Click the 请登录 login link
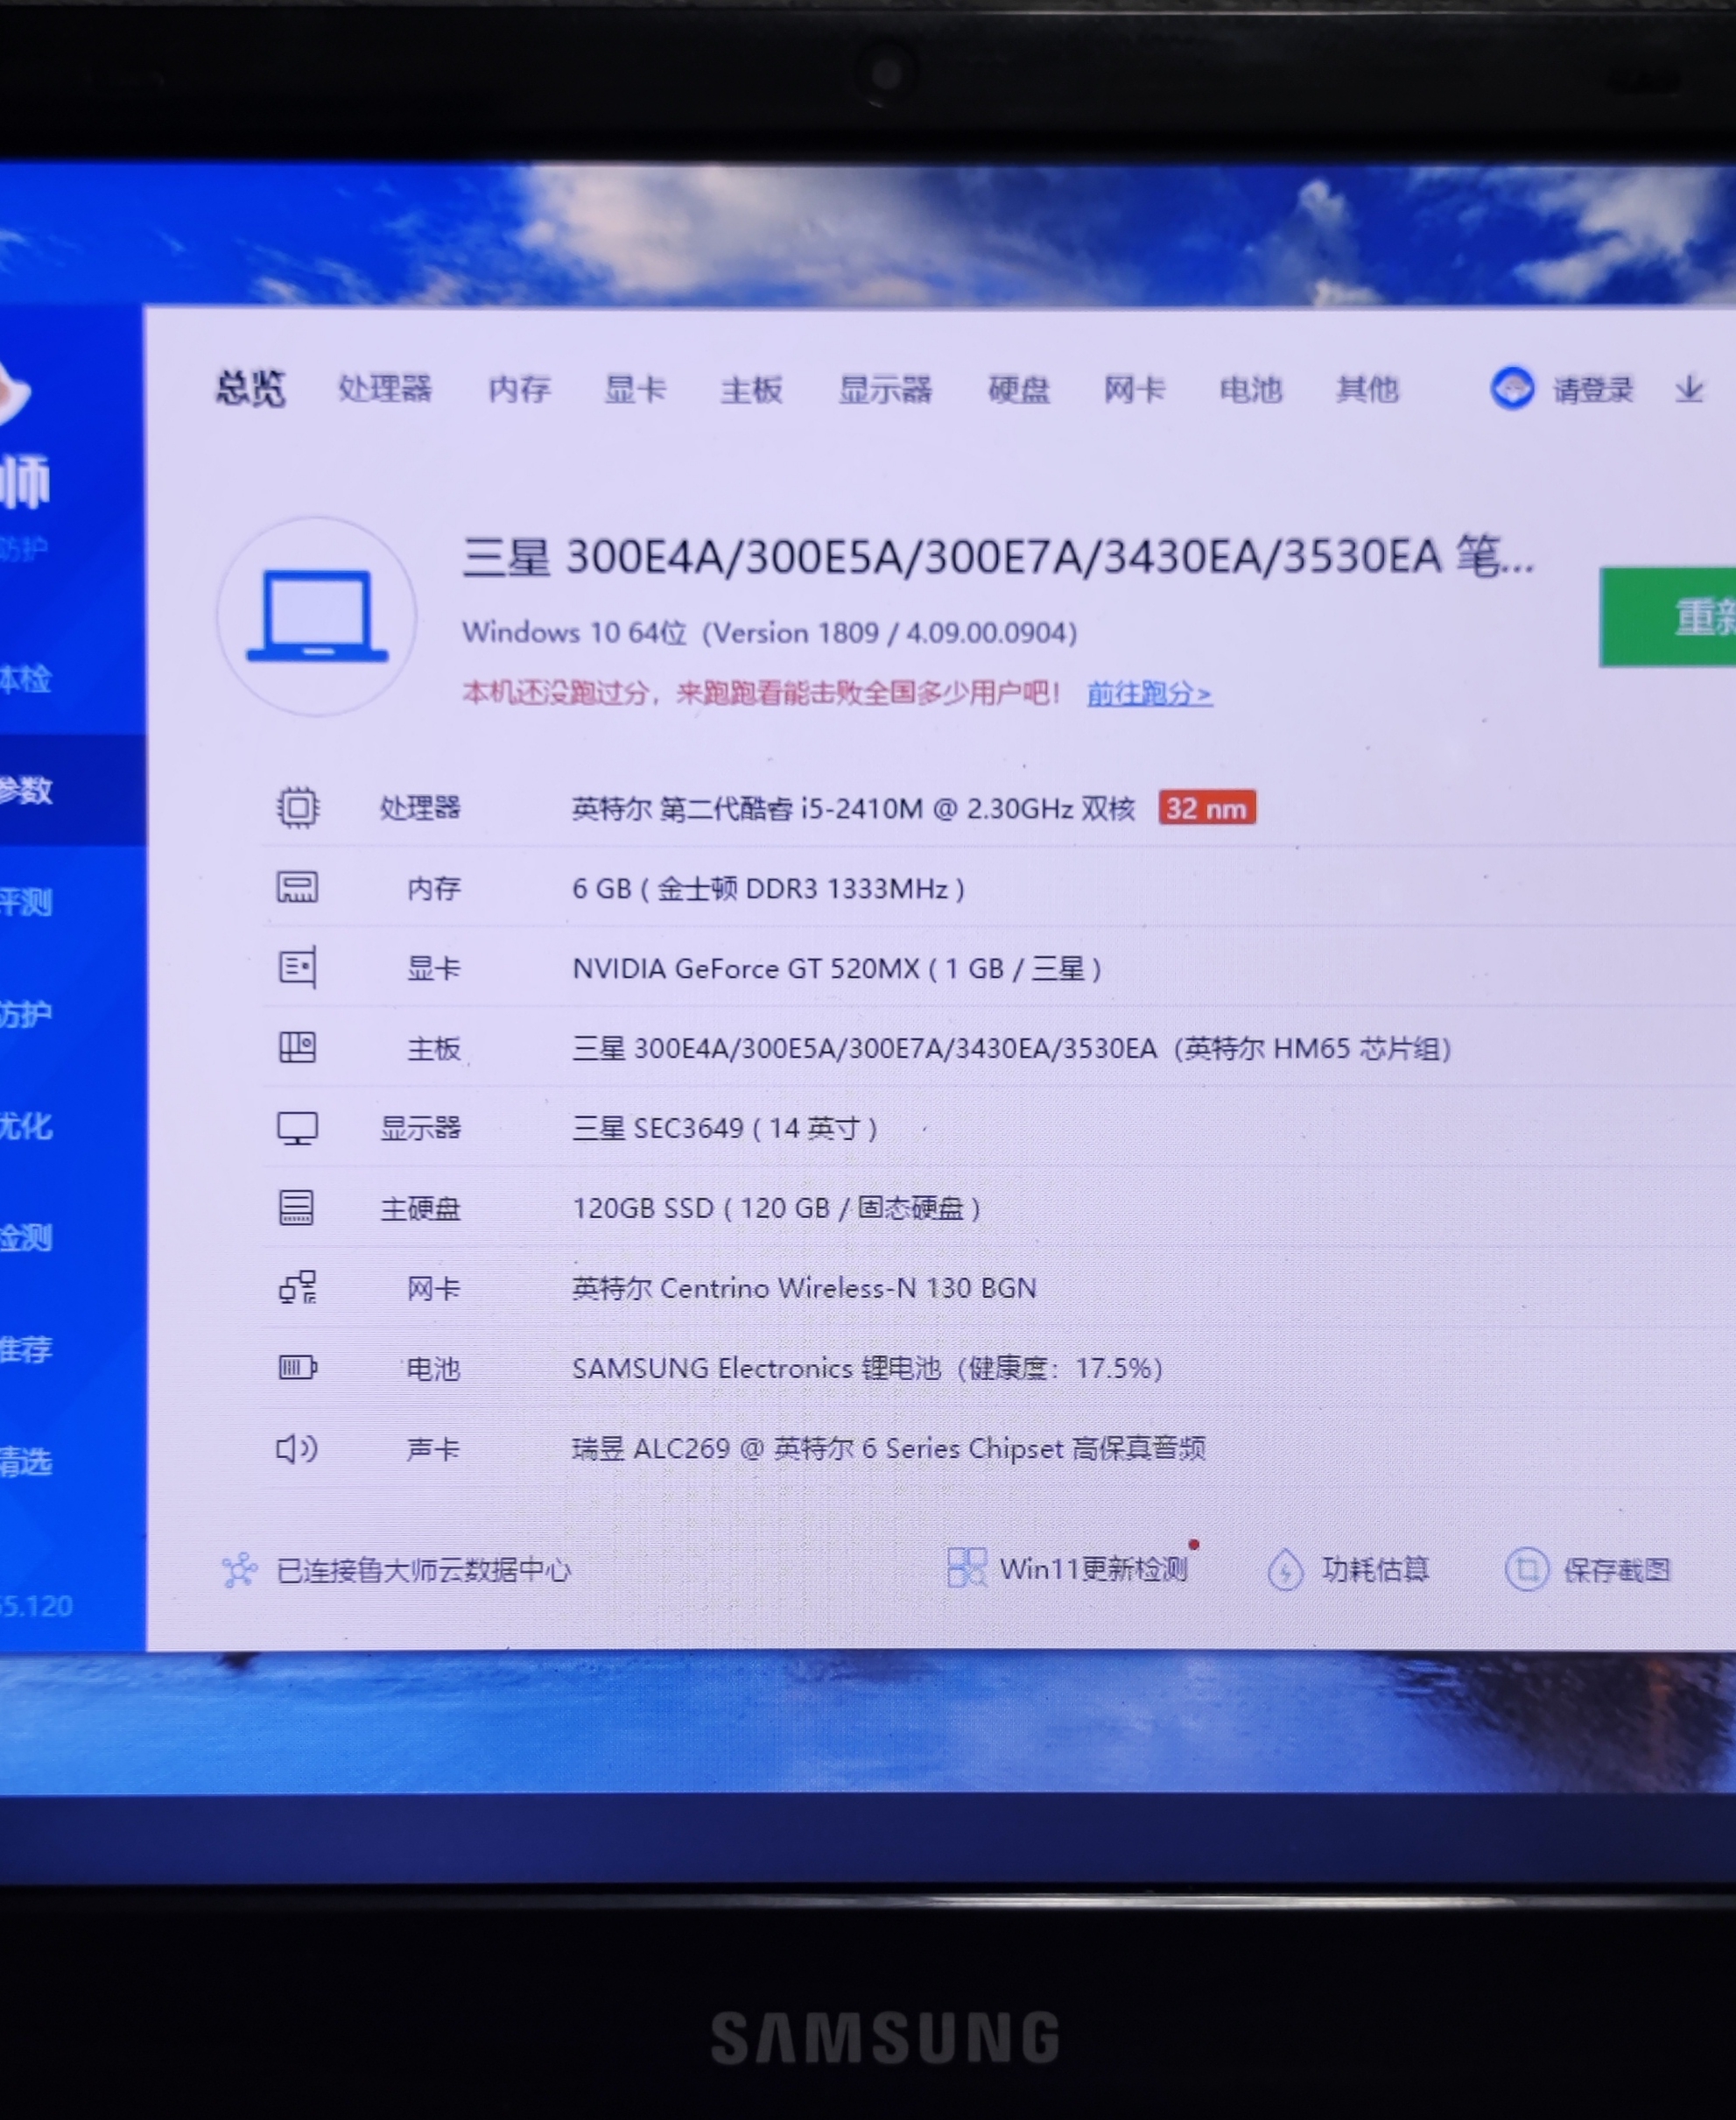The height and width of the screenshot is (2120, 1736). click(1593, 389)
